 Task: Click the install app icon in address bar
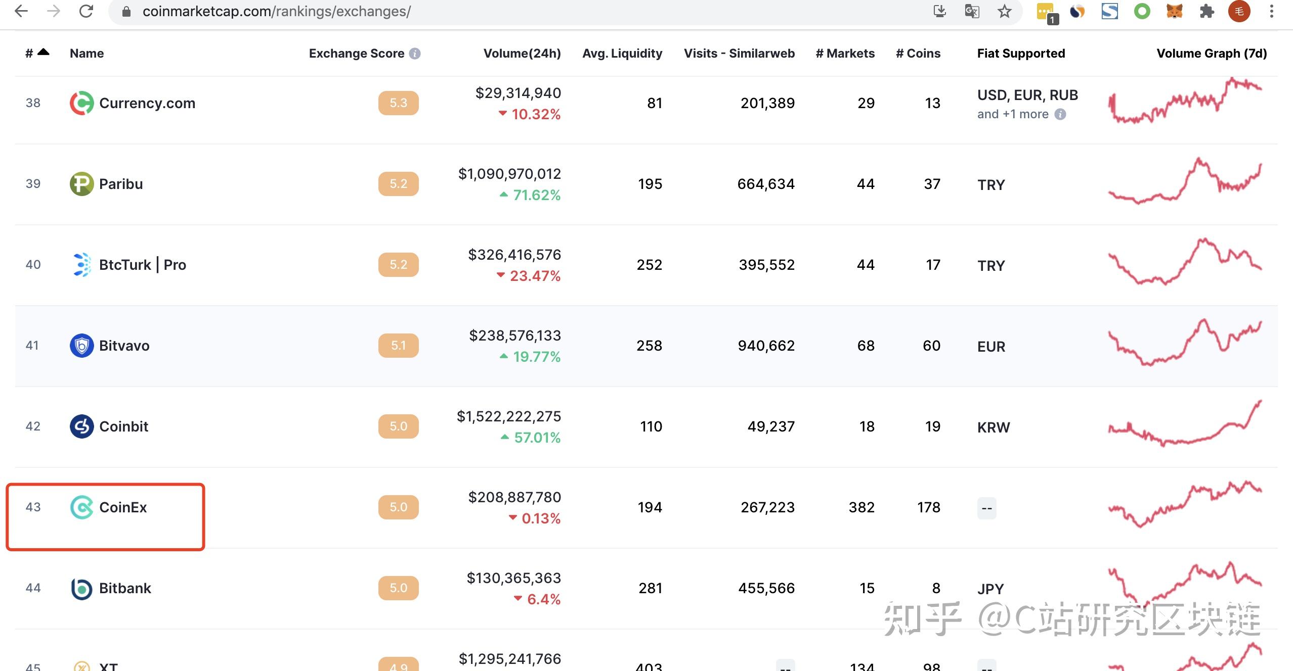point(939,11)
